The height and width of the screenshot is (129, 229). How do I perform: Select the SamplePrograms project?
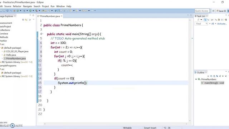(x=8, y=66)
